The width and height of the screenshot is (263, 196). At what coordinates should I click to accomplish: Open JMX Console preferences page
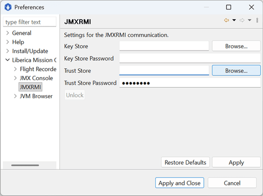click(x=36, y=78)
